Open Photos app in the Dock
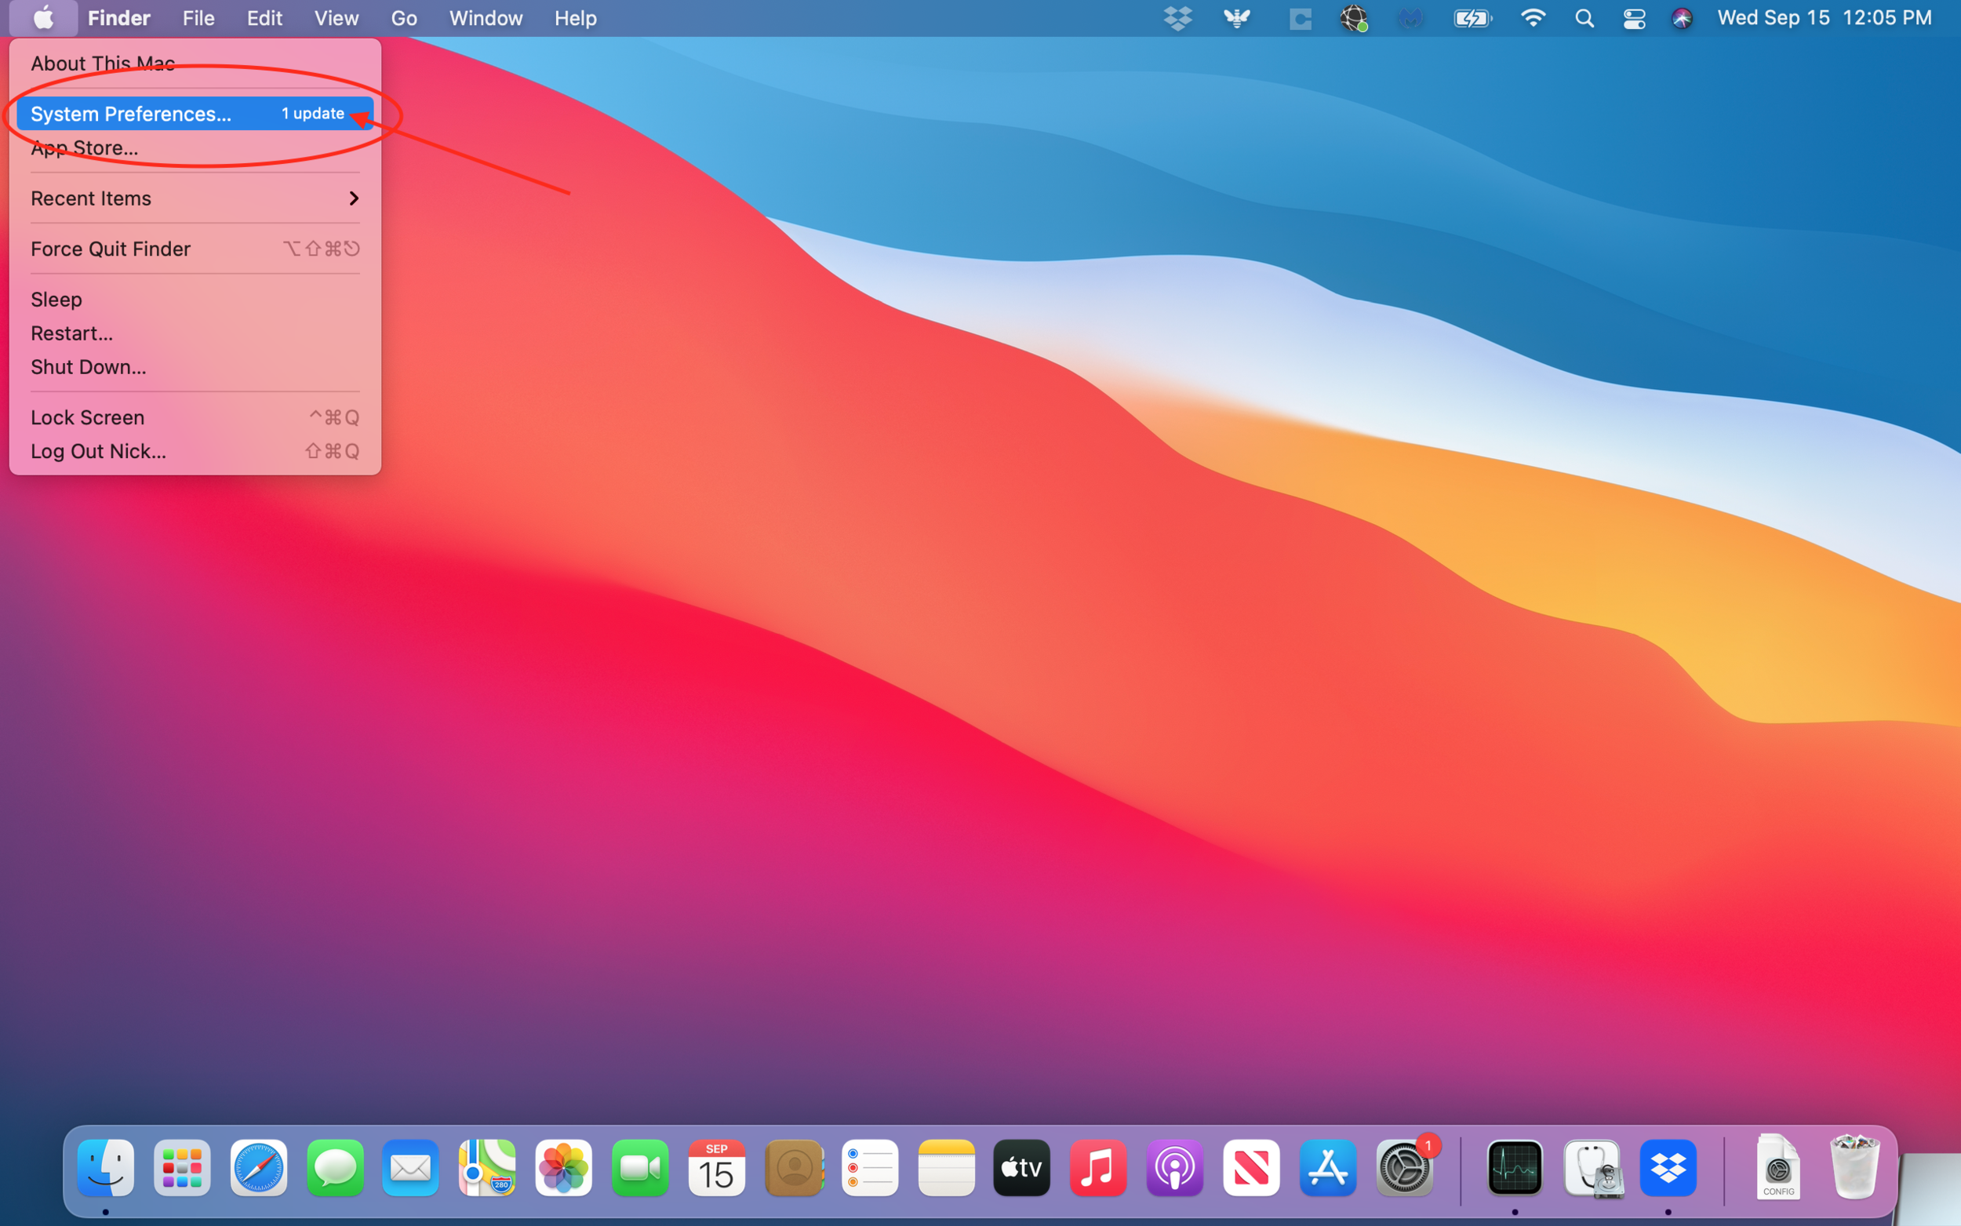The image size is (1961, 1226). 563,1168
